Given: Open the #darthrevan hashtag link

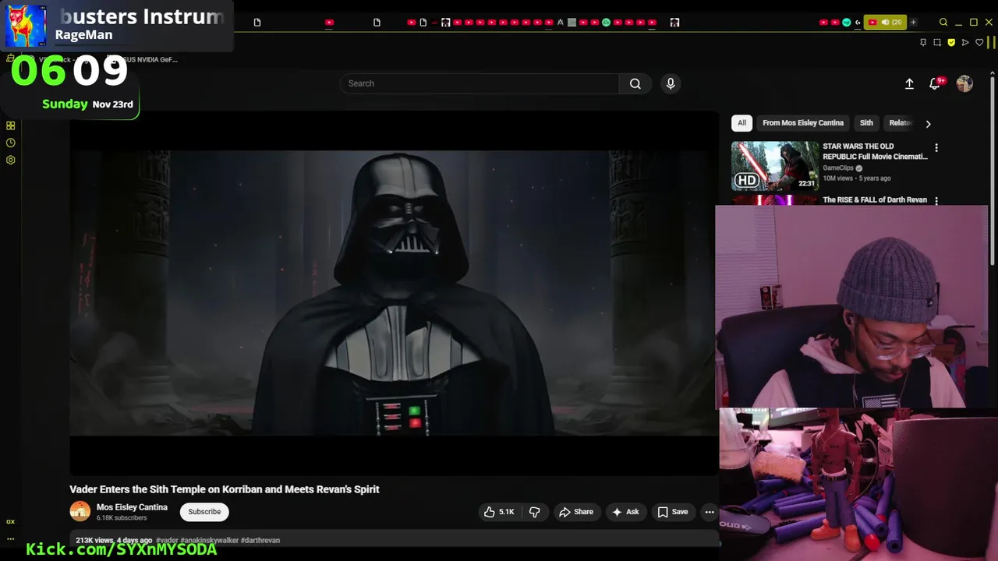Looking at the screenshot, I should coord(260,540).
